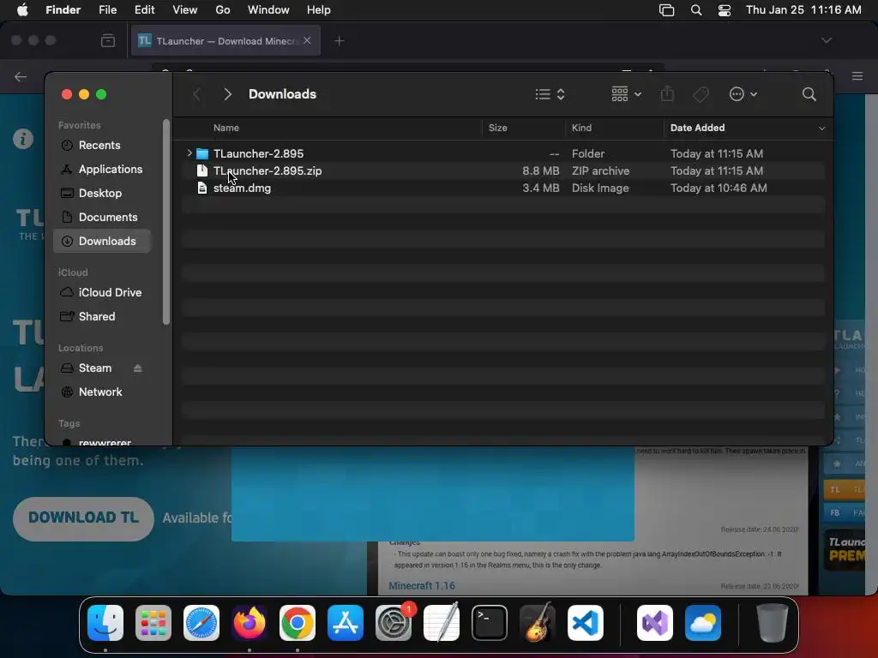Image resolution: width=878 pixels, height=658 pixels.
Task: Sort by the Size column header
Action: point(498,129)
